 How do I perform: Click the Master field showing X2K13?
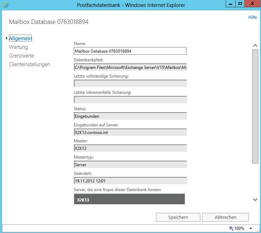[130, 148]
